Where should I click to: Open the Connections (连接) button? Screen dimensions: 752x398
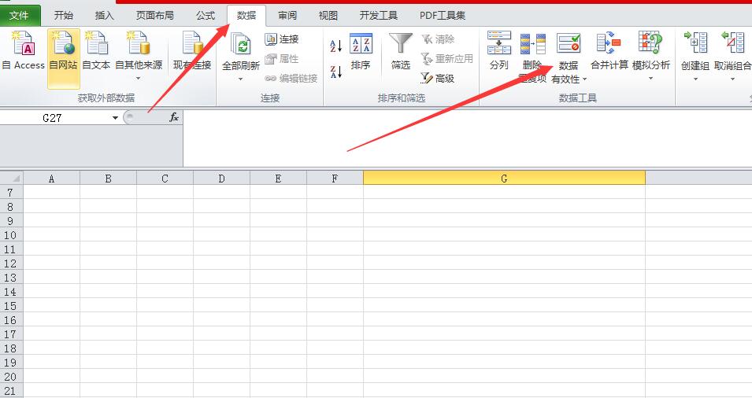click(x=282, y=39)
